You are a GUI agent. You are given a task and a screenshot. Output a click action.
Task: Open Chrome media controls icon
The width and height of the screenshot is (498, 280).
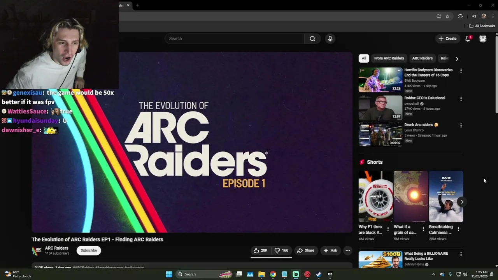474,16
